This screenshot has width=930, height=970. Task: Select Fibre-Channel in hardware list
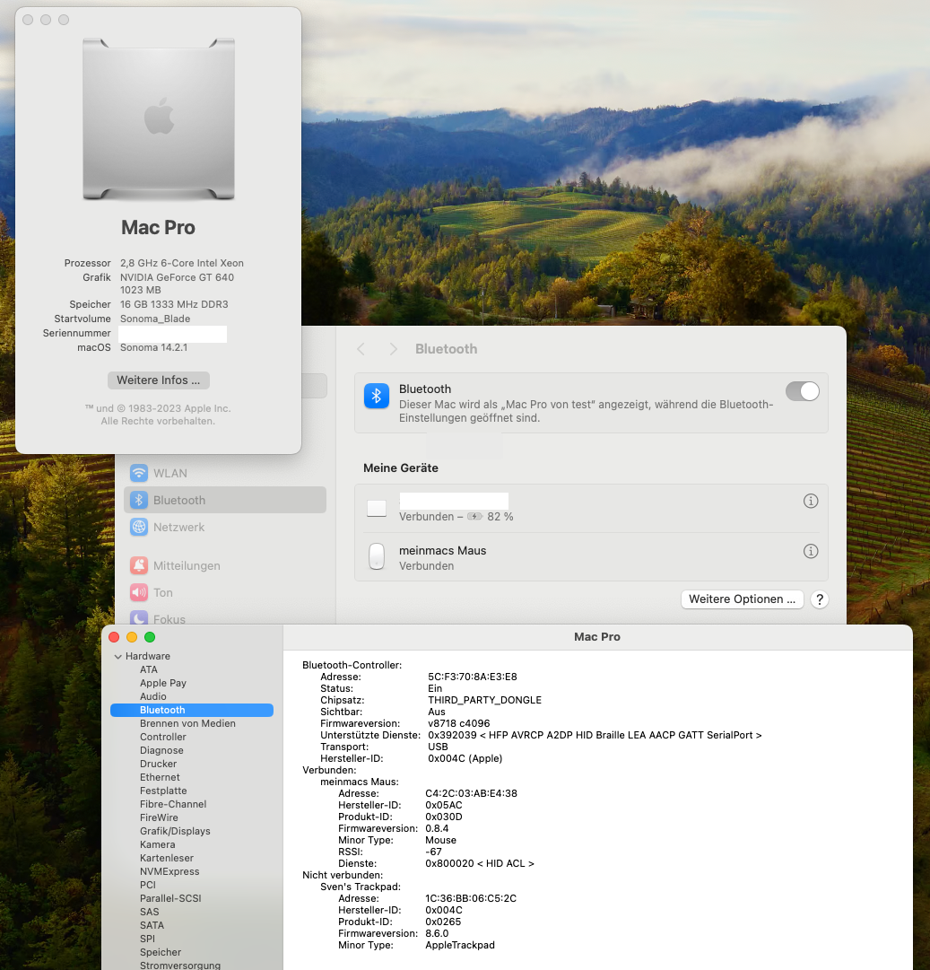coord(173,804)
